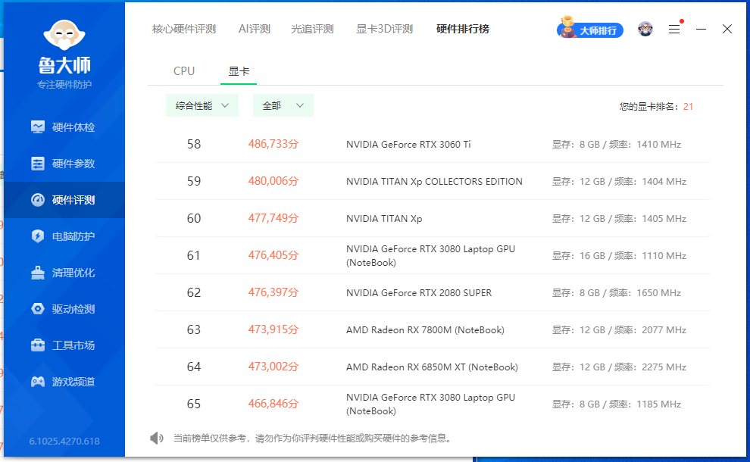Image resolution: width=750 pixels, height=462 pixels.
Task: Switch to 光追评测 tab
Action: (x=312, y=30)
